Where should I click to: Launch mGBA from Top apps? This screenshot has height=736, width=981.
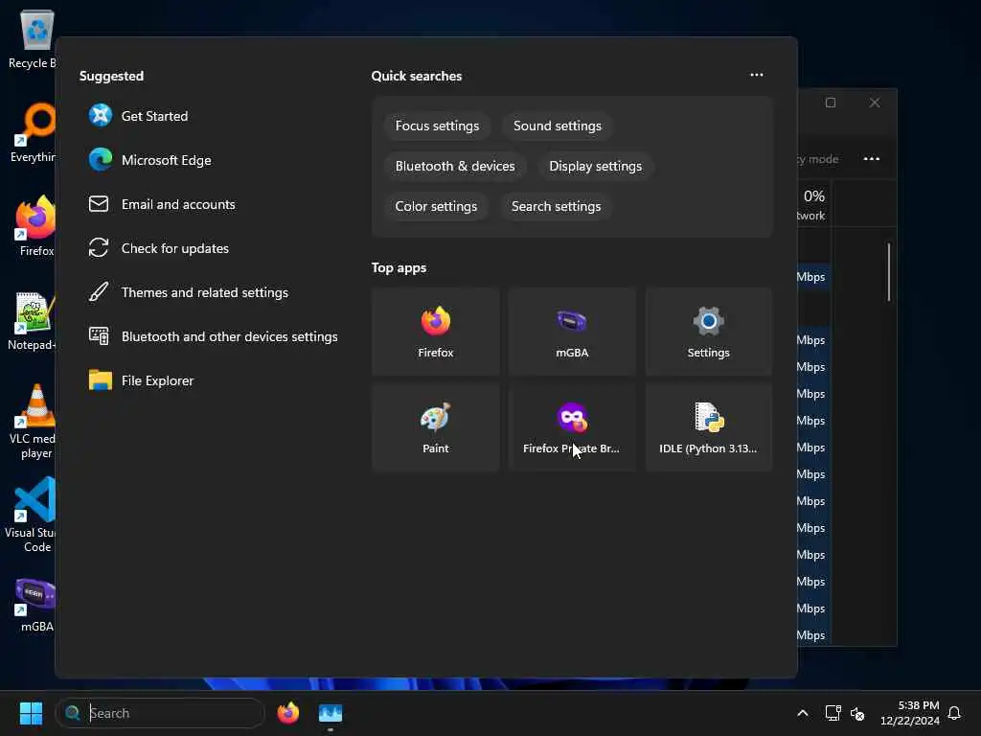coord(572,332)
